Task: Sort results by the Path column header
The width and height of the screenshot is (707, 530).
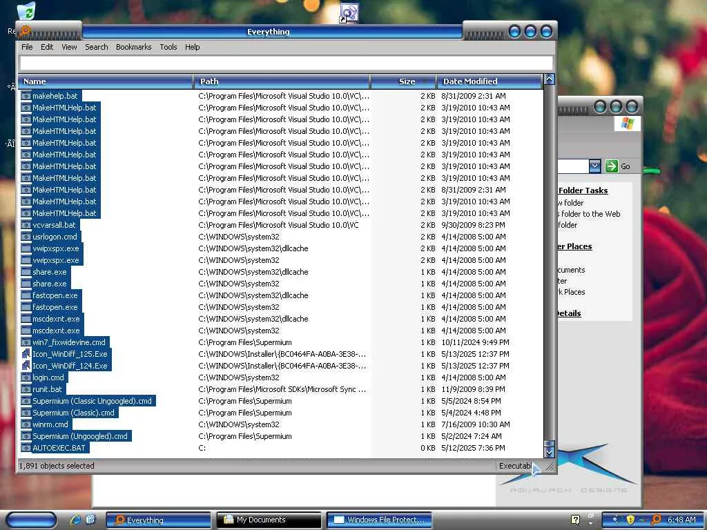Action: tap(282, 81)
